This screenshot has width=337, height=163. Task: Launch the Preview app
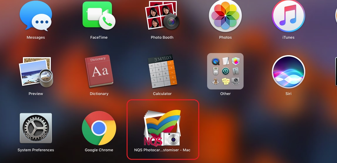point(36,72)
